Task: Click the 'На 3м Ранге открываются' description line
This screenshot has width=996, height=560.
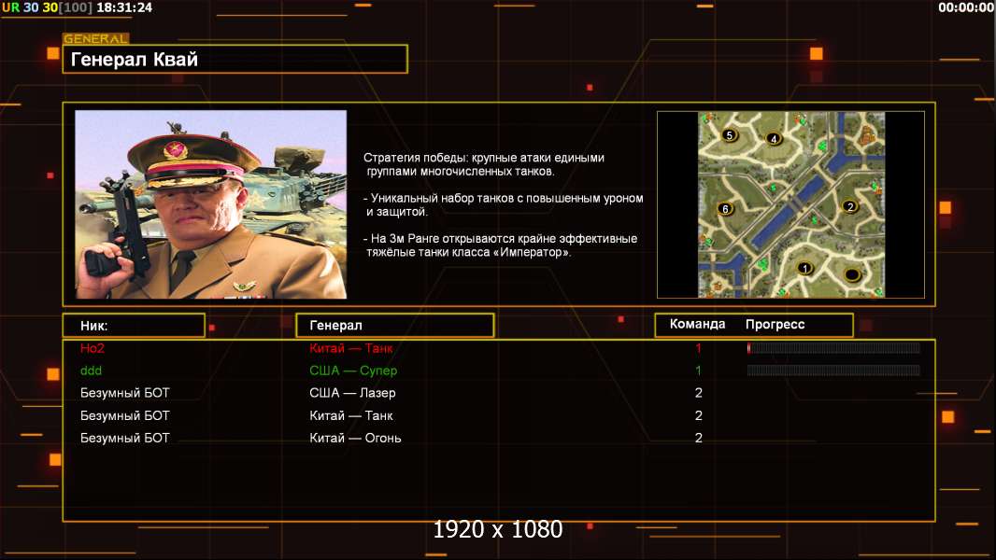Action: pos(501,245)
